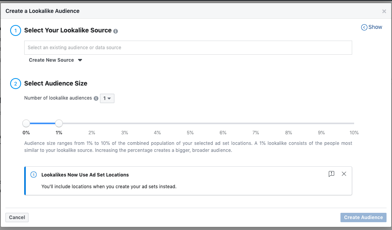Close the Create a Lookalike Audience dialog
392x230 pixels.
pos(384,11)
